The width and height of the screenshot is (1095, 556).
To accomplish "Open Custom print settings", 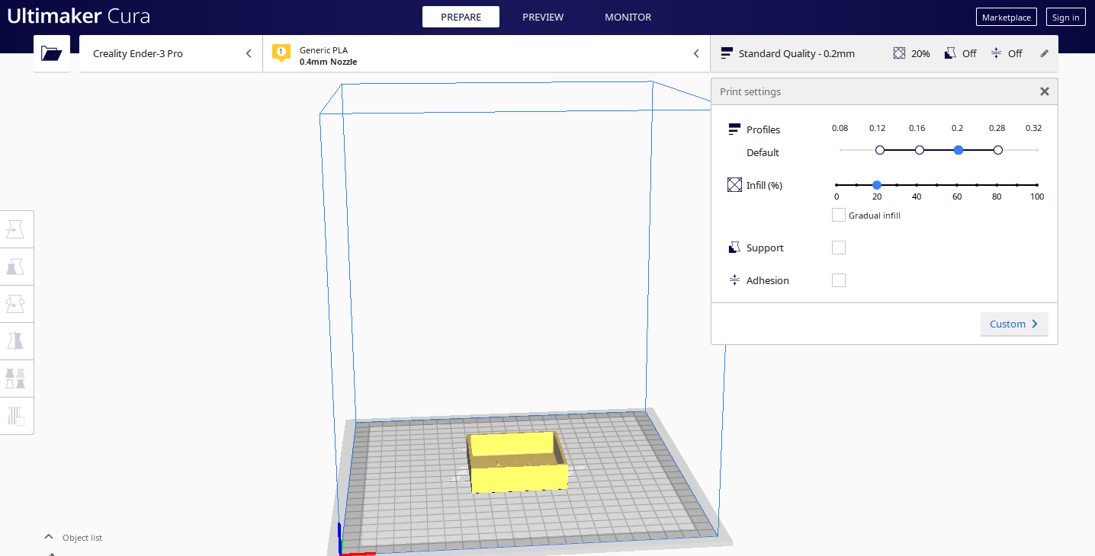I will point(1014,324).
